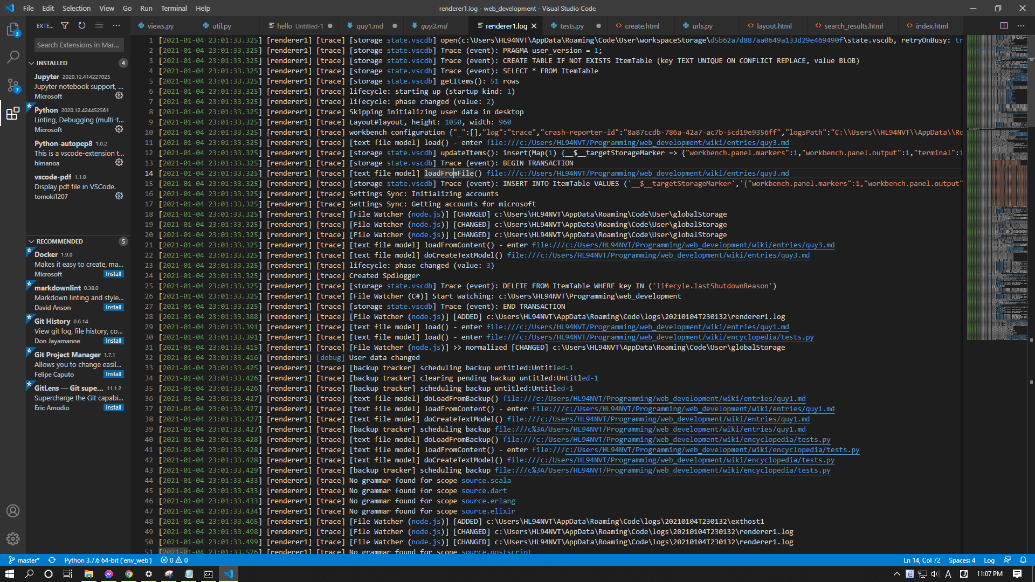Open the Run menu
The height and width of the screenshot is (582, 1035).
[146, 8]
